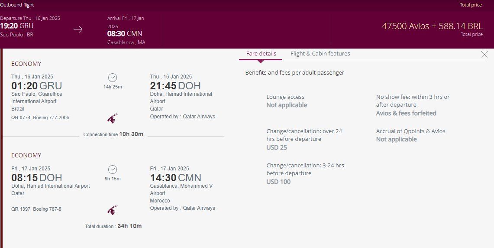Click the 08:30 CMN arrival summary
Image resolution: width=494 pixels, height=248 pixels.
click(125, 33)
